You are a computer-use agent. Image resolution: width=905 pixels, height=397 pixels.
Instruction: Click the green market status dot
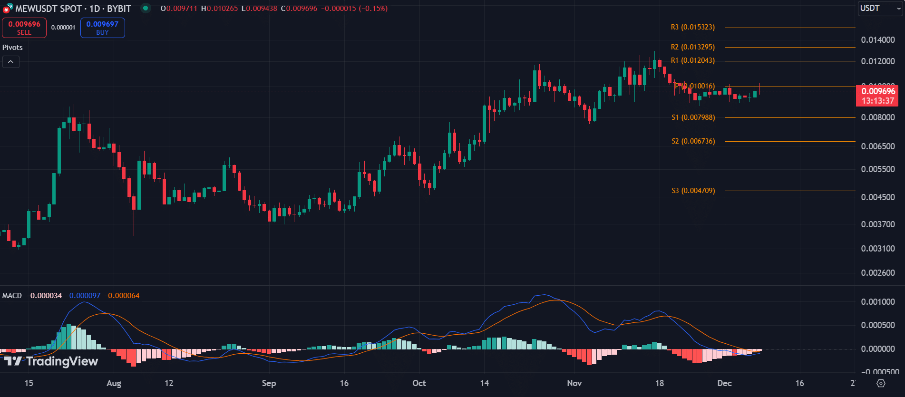pyautogui.click(x=146, y=8)
